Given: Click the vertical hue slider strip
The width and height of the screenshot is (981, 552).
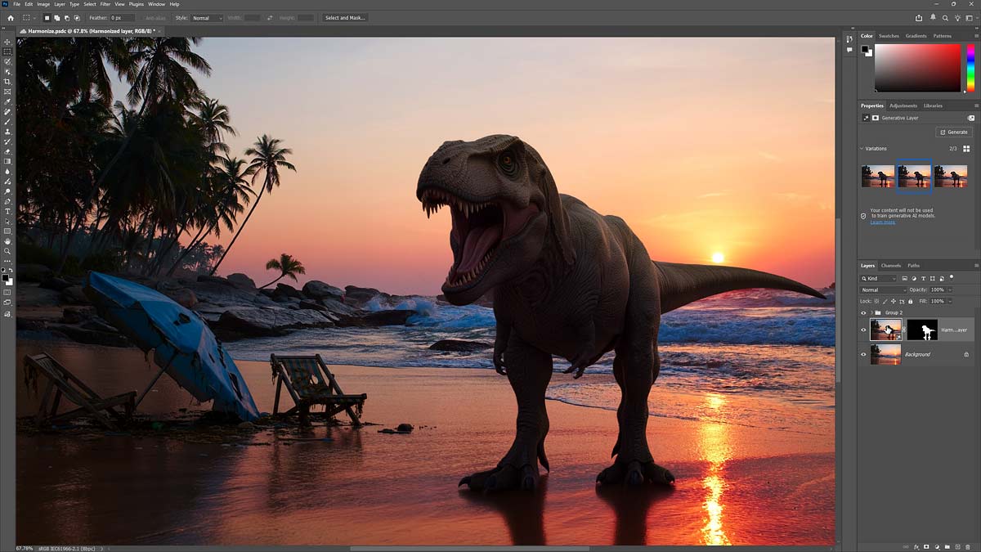Looking at the screenshot, I should pos(970,67).
